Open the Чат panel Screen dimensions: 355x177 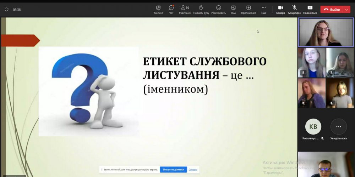(x=171, y=10)
